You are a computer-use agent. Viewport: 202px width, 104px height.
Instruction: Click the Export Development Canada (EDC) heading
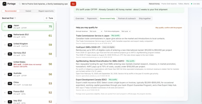(x=91, y=79)
